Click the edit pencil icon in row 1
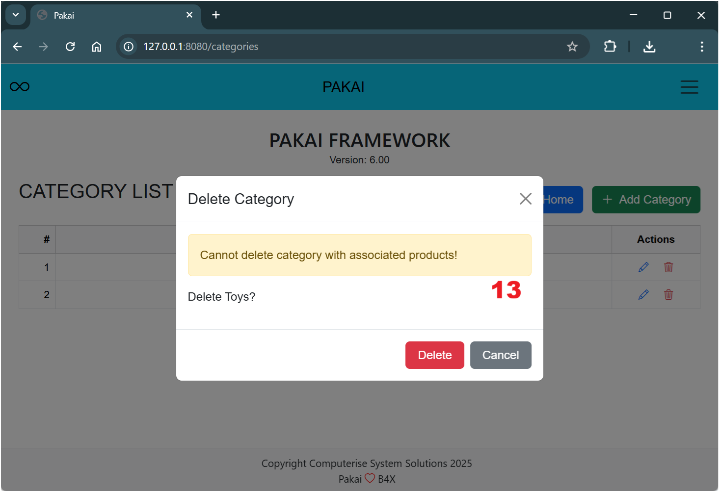The height and width of the screenshot is (492, 719). pyautogui.click(x=643, y=267)
